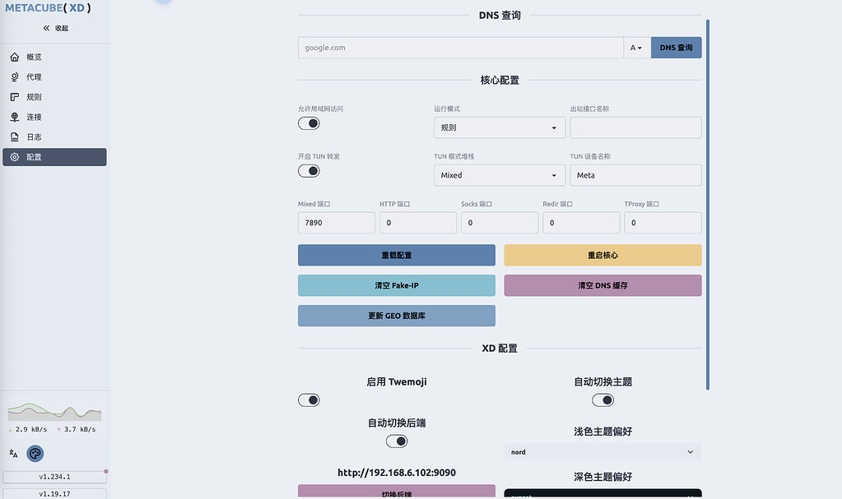This screenshot has height=499, width=842.
Task: Click v1.234.1 version button
Action: (55, 477)
